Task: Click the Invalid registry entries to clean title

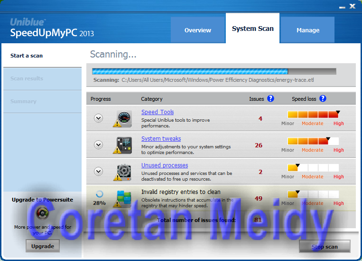Action: pos(181,192)
